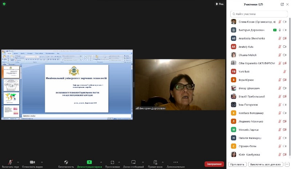Screen dimensions: 291x169
Task: Open the Главная ribbon tab in PowerPoint
Action: tap(9, 53)
